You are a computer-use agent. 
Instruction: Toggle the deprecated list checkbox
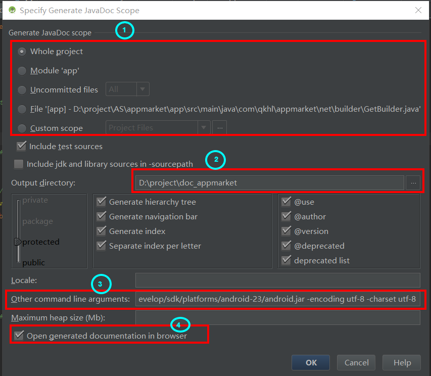click(286, 260)
